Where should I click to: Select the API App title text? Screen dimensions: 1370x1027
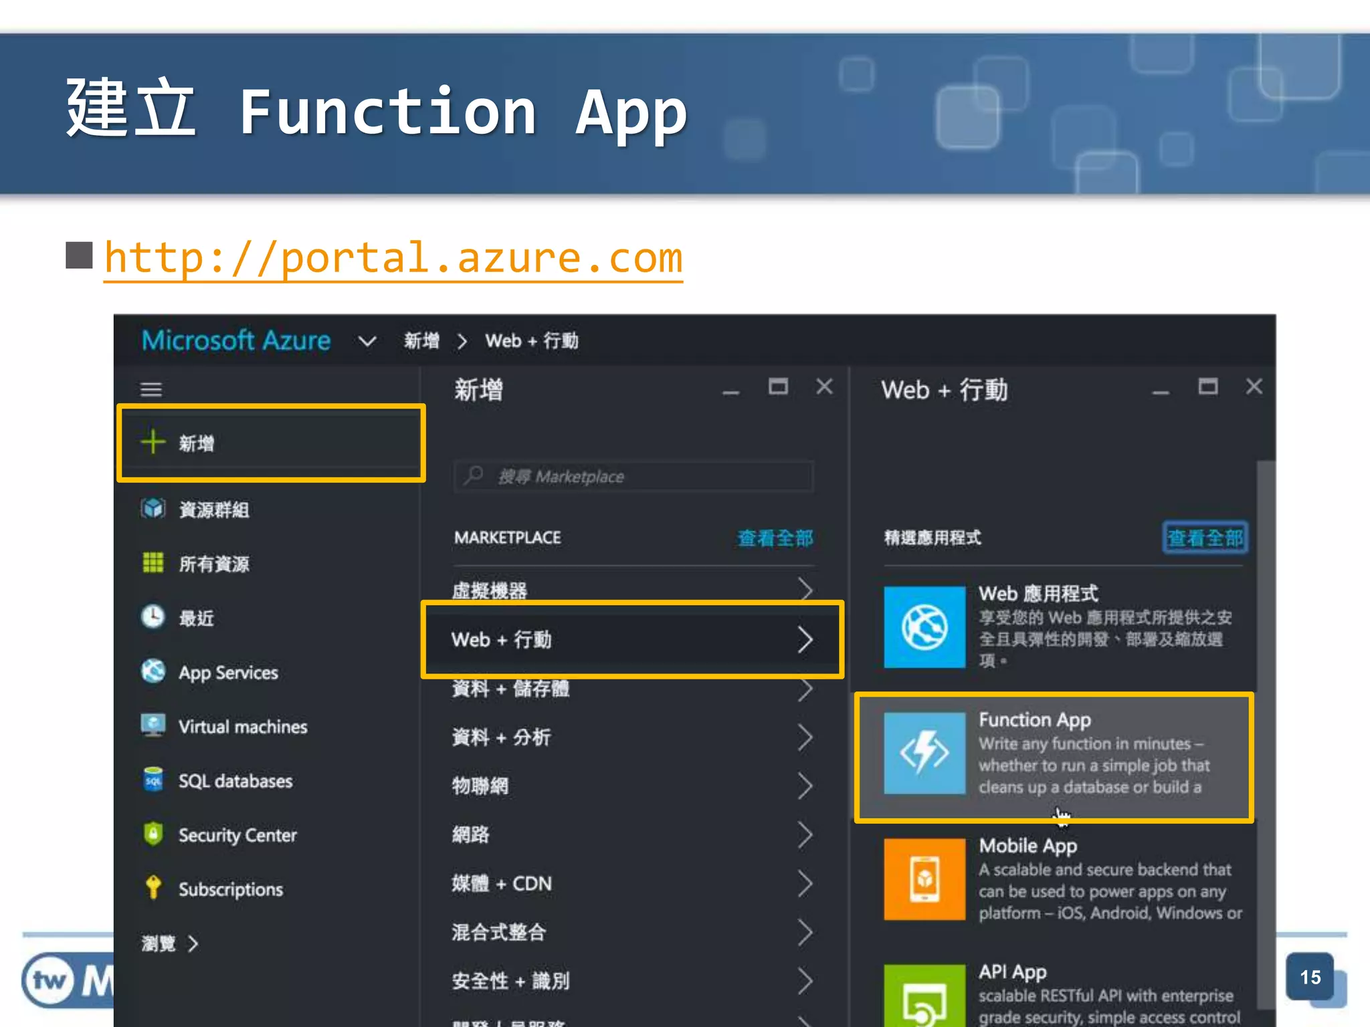[x=1013, y=971]
